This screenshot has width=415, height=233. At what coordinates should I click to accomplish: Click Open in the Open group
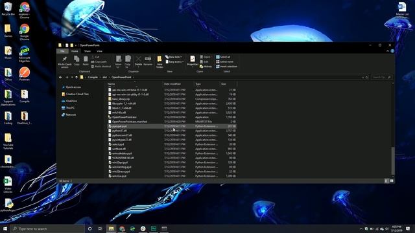[x=205, y=57]
